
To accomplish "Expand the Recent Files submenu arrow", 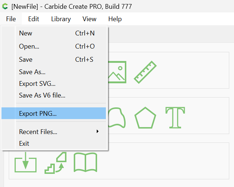I will click(97, 131).
